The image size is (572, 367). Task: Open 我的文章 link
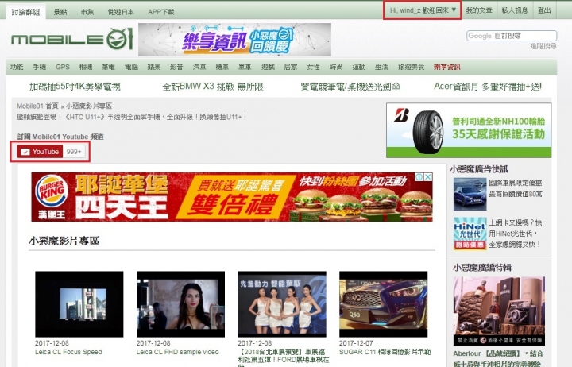[x=479, y=10]
